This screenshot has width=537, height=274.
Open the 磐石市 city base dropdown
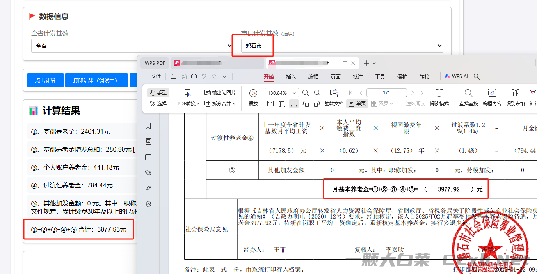[342, 46]
